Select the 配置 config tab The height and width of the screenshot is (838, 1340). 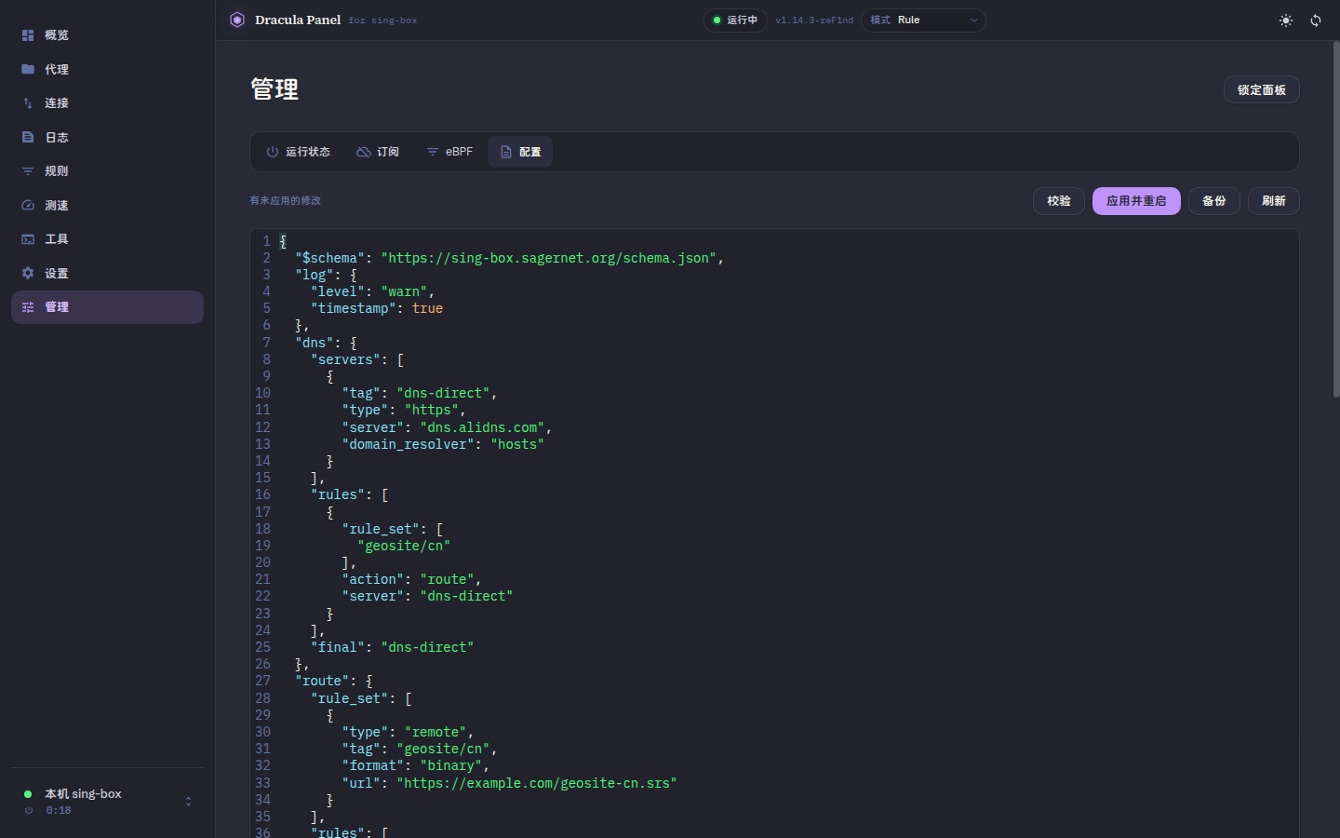coord(520,152)
